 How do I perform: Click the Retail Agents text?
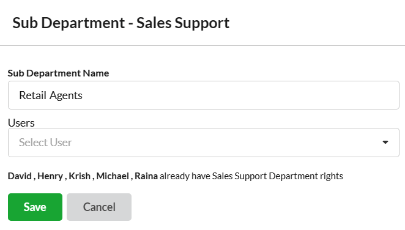coord(51,95)
